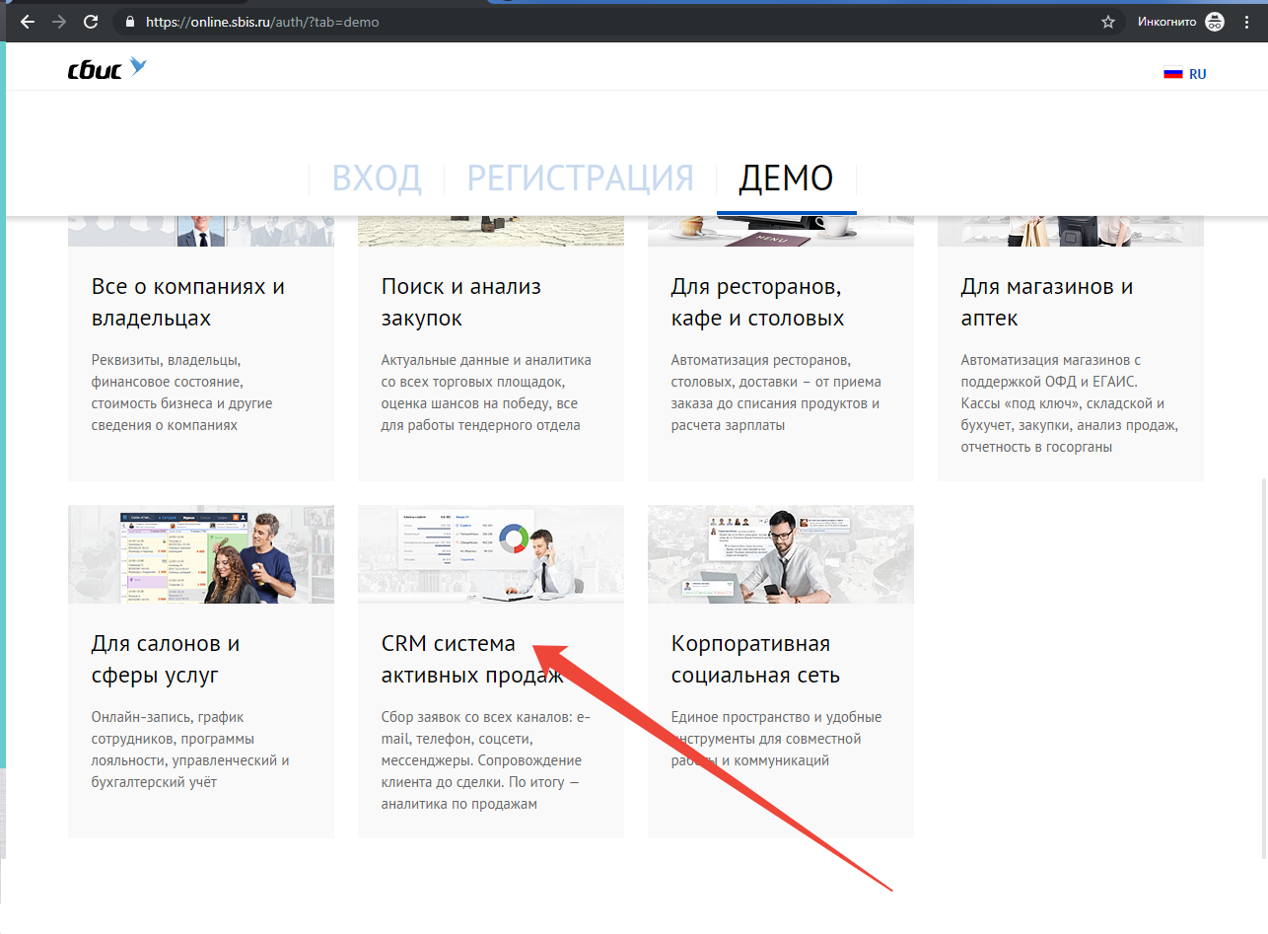Viewport: 1268px width, 934px height.
Task: Click the СБИС logo
Action: point(106,69)
